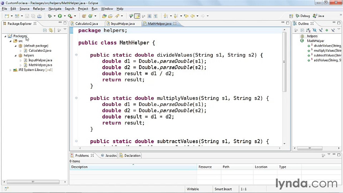Open the Run button dropdown arrow
This screenshot has height=193, width=343.
65,16
